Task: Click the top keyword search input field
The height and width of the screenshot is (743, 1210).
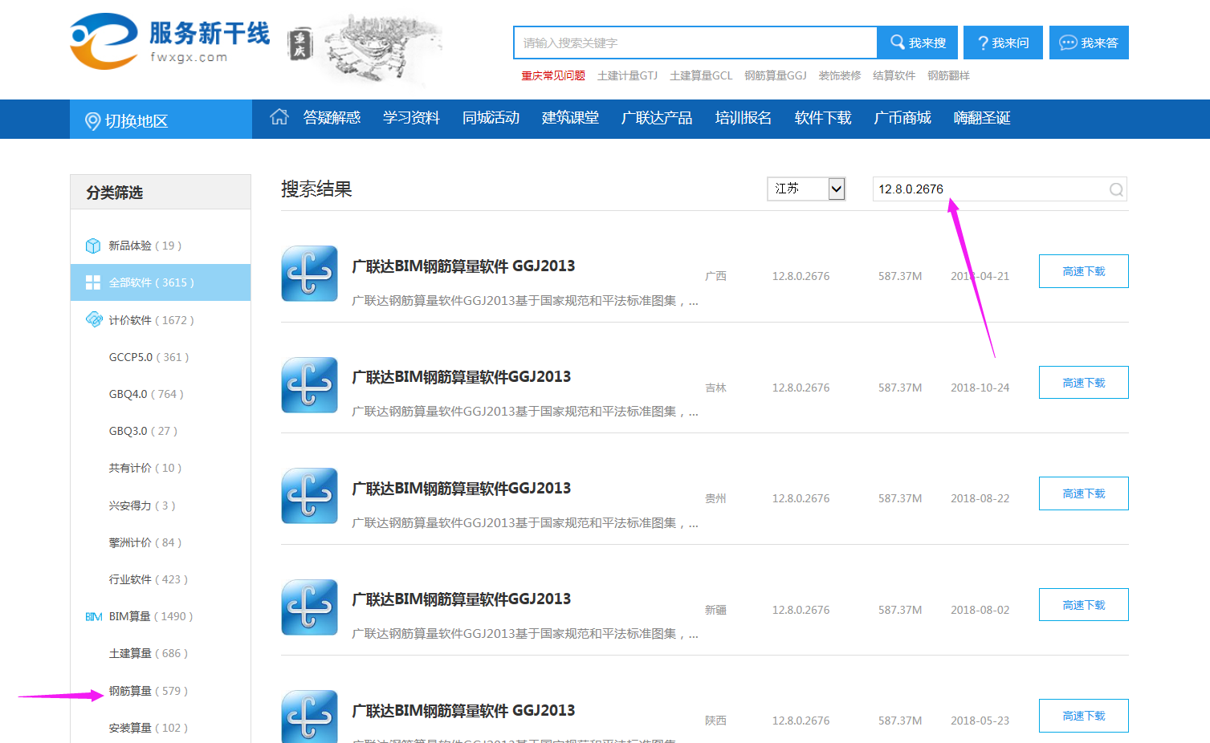Action: coord(695,43)
